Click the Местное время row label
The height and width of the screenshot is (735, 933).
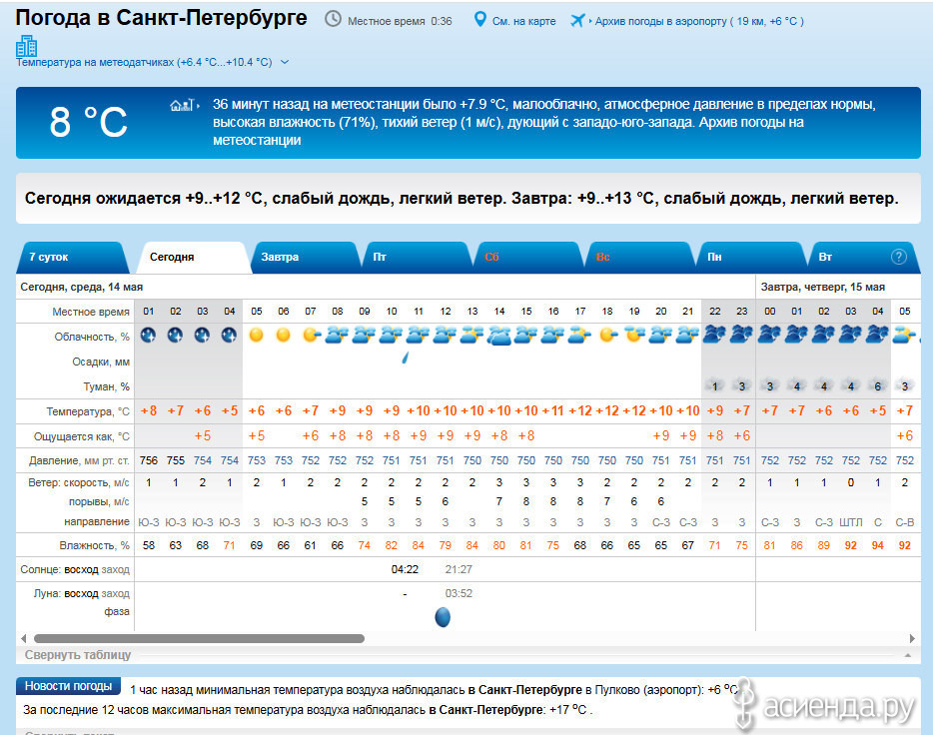91,312
